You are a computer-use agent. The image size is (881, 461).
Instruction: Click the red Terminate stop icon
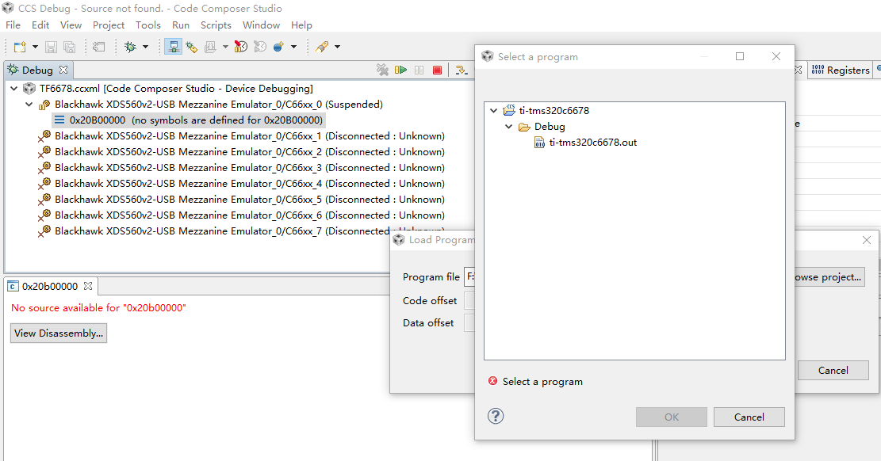[x=437, y=70]
